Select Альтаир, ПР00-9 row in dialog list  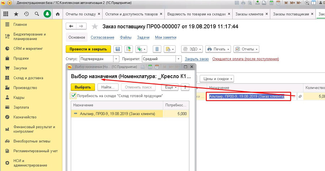pos(130,114)
